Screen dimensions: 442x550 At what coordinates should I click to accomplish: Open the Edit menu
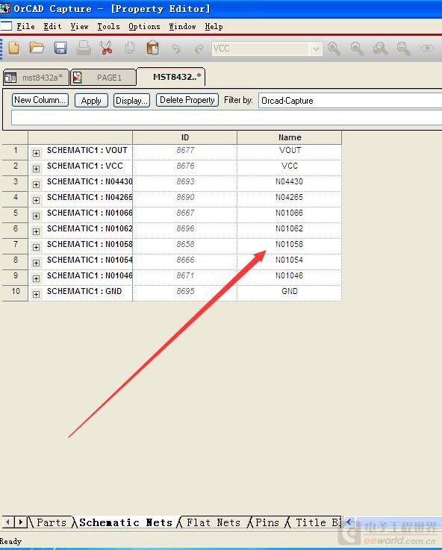[x=52, y=26]
